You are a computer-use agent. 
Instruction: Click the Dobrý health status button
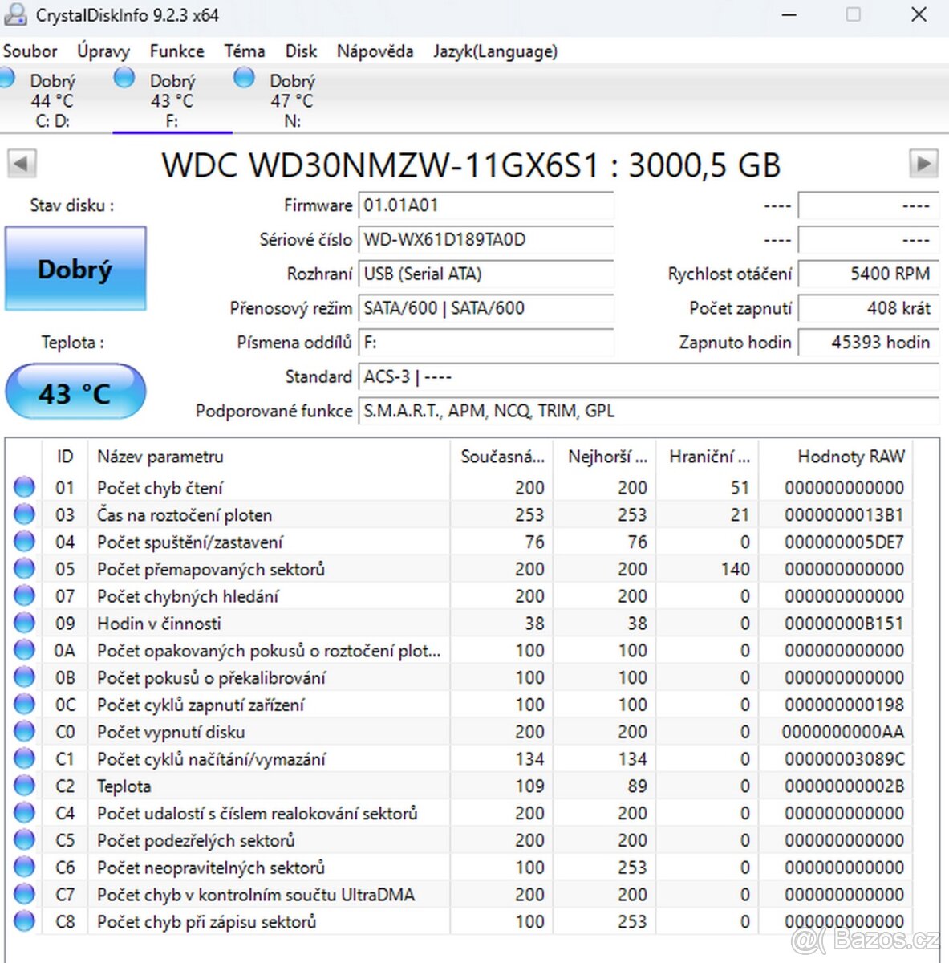(x=75, y=269)
